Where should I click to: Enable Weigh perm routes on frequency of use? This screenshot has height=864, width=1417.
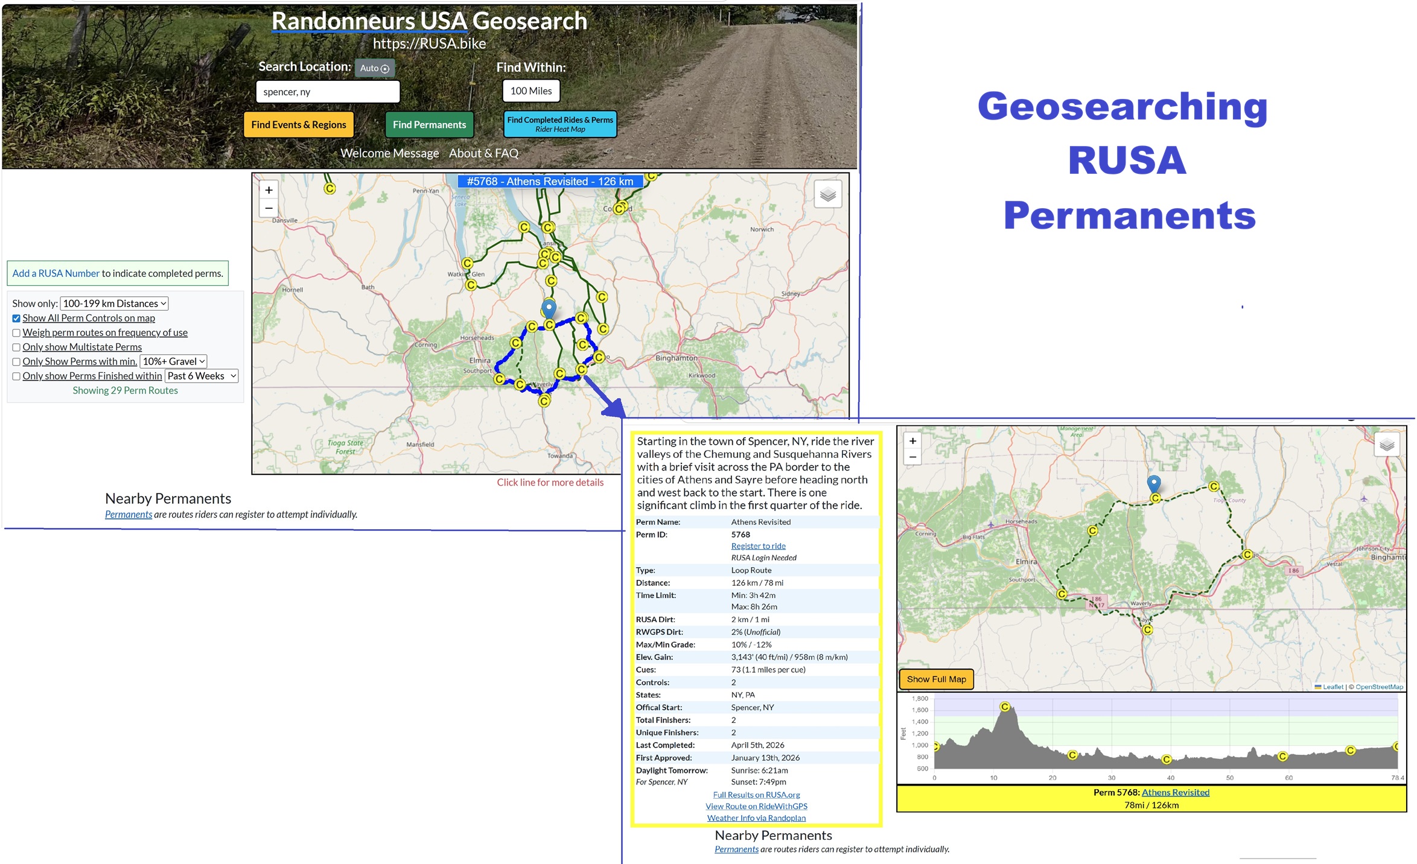coord(16,333)
